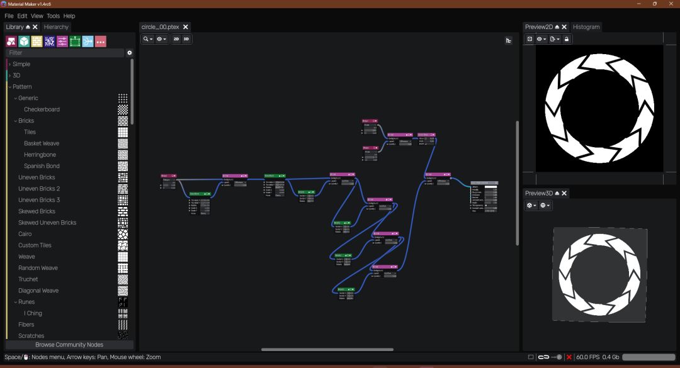680x368 pixels.
Task: Select the yellow bricks Pattern category icon
Action: click(x=37, y=41)
